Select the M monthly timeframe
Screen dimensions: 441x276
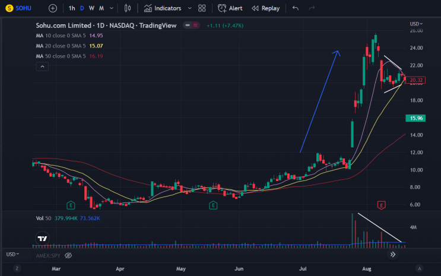point(101,8)
